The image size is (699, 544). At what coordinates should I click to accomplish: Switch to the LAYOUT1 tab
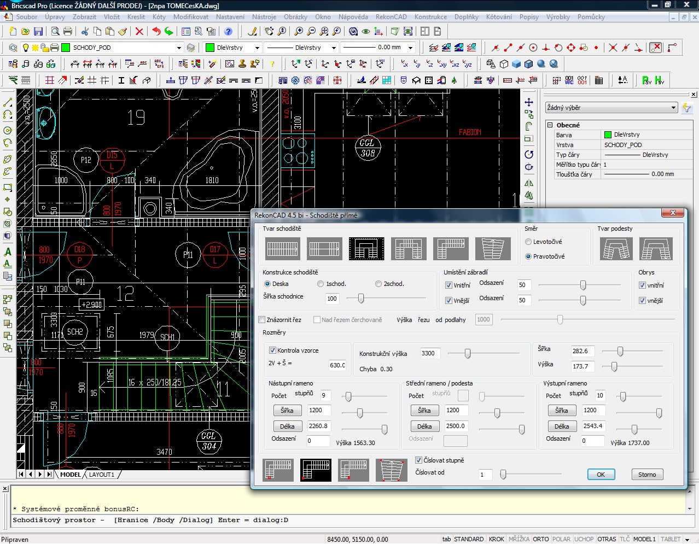tap(102, 475)
